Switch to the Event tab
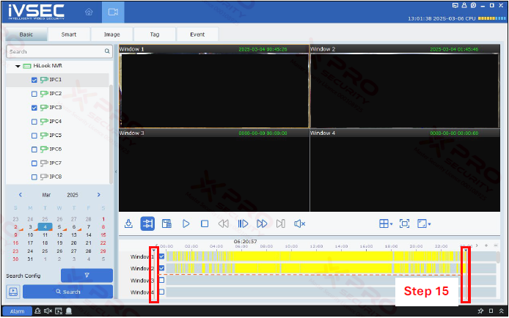This screenshot has width=509, height=318. [x=197, y=34]
